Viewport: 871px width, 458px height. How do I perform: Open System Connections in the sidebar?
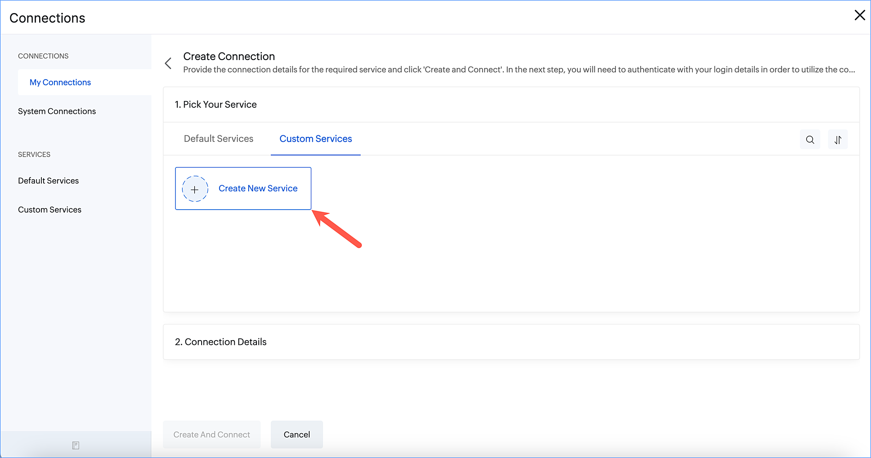[x=57, y=111]
